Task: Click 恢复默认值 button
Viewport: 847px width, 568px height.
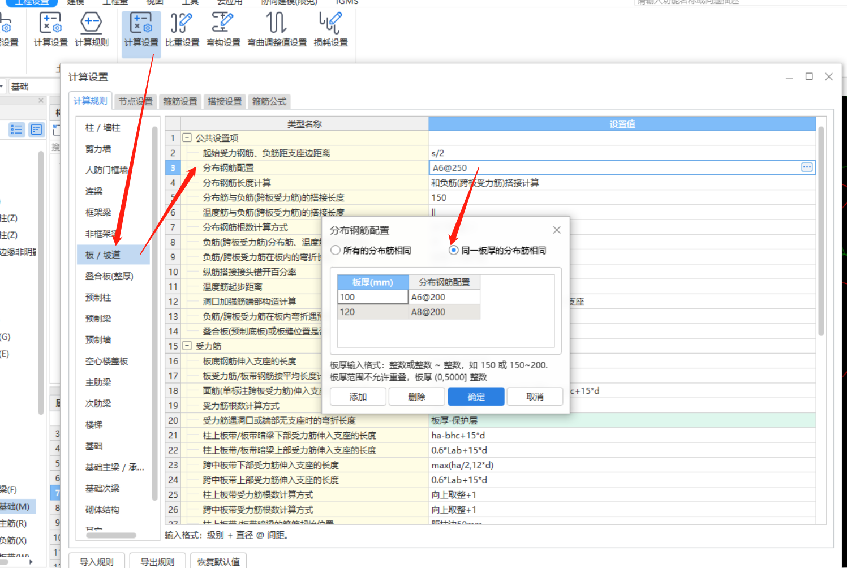Action: point(218,561)
